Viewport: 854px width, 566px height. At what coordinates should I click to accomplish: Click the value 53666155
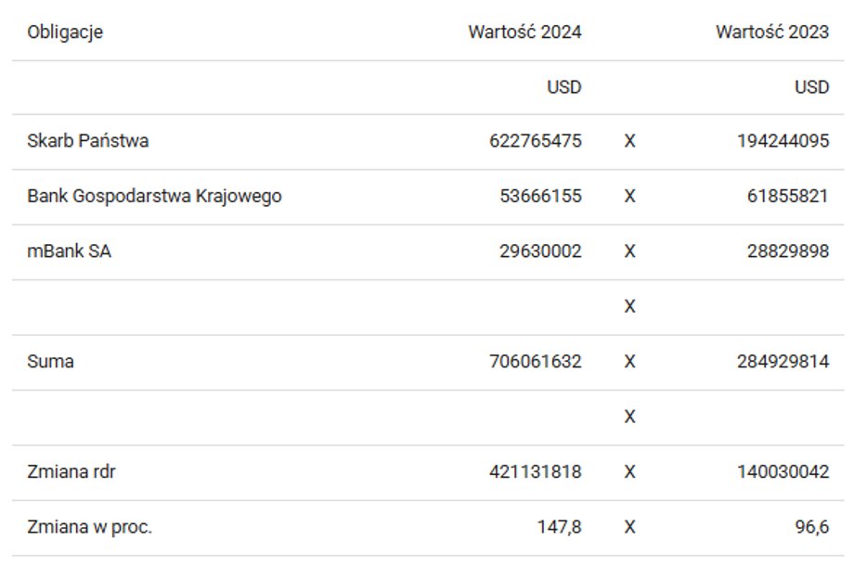tap(539, 197)
